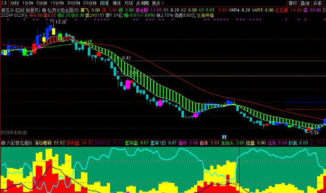Click the window layout icon at top-left
The width and height of the screenshot is (326, 193).
pyautogui.click(x=4, y=3)
